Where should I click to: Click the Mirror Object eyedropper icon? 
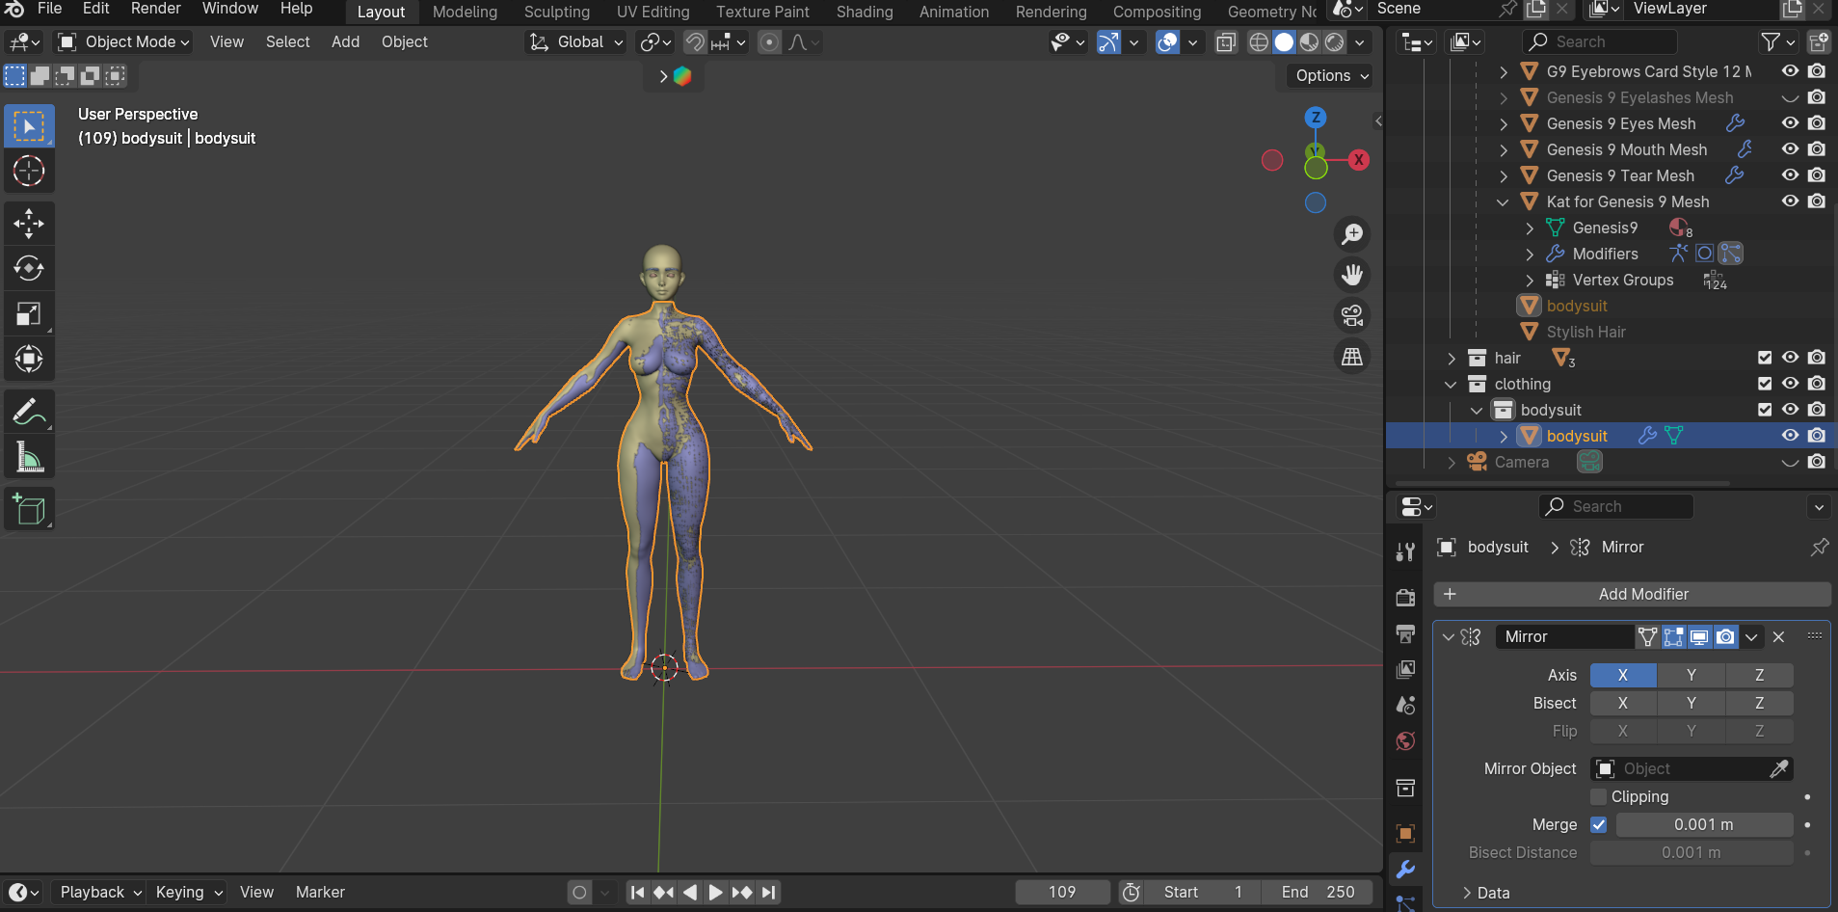(x=1779, y=768)
